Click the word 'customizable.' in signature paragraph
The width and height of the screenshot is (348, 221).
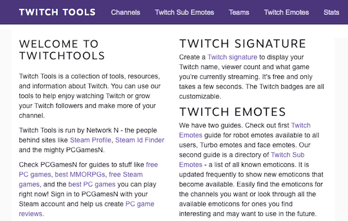pyautogui.click(x=200, y=97)
